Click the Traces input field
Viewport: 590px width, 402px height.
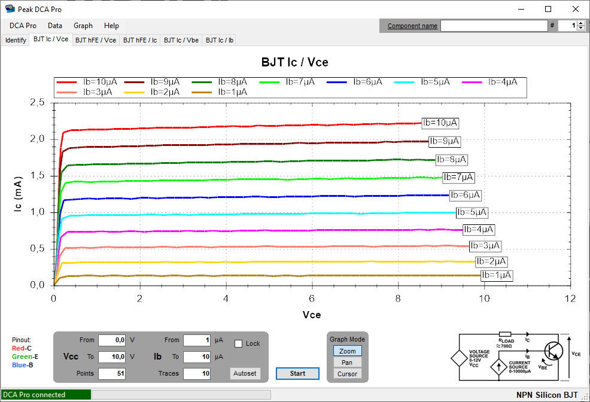coord(197,373)
